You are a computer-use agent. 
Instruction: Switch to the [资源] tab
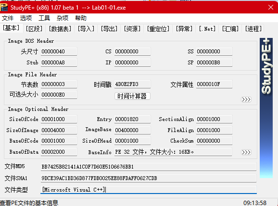pyautogui.click(x=132, y=29)
